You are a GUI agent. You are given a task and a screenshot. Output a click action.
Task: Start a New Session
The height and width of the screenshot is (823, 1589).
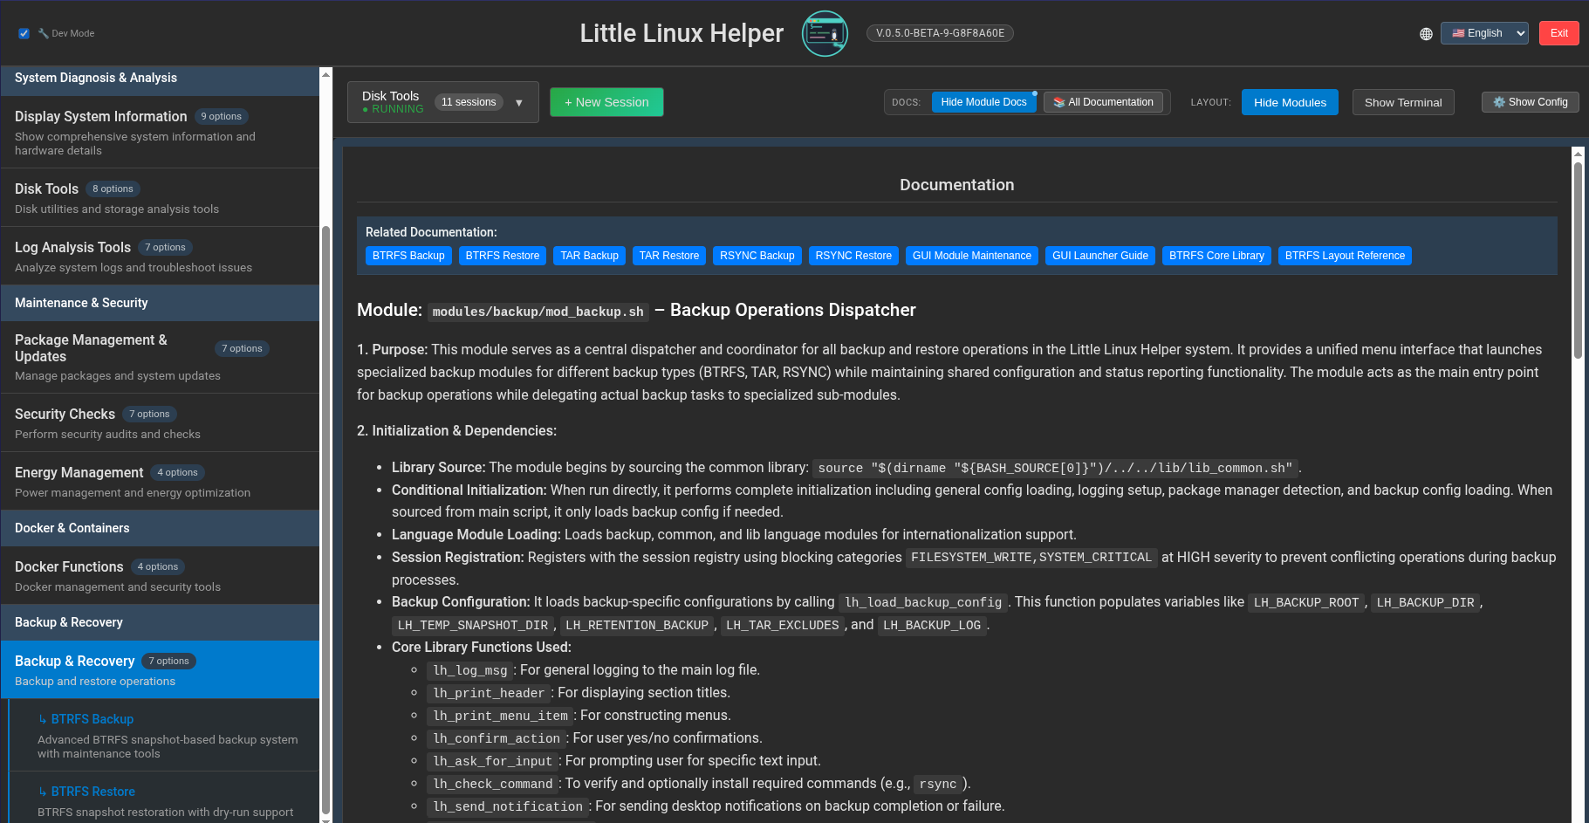click(606, 102)
